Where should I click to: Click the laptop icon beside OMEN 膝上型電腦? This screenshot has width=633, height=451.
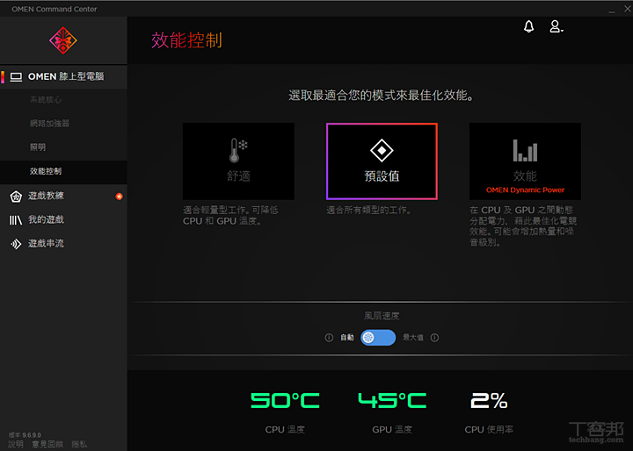point(16,76)
